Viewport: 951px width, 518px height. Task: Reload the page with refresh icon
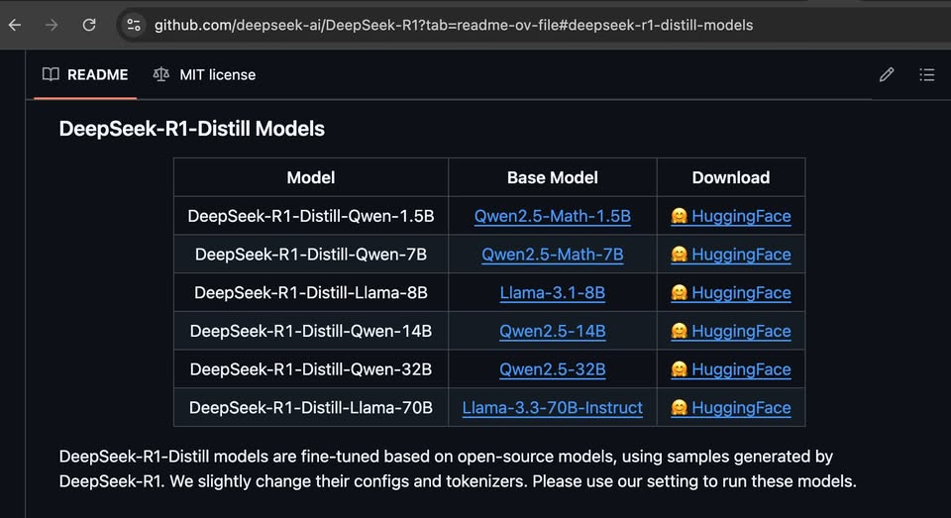[89, 25]
